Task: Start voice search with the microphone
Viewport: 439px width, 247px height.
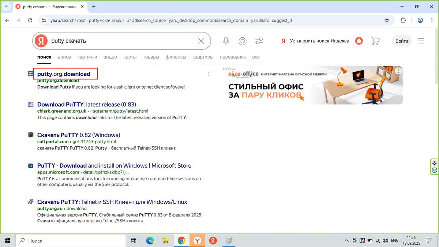Action: pos(226,41)
